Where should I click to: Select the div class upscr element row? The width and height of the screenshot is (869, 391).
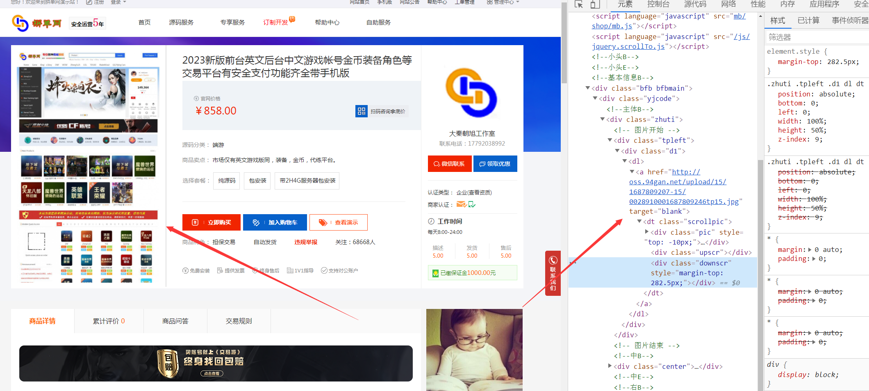coord(701,252)
